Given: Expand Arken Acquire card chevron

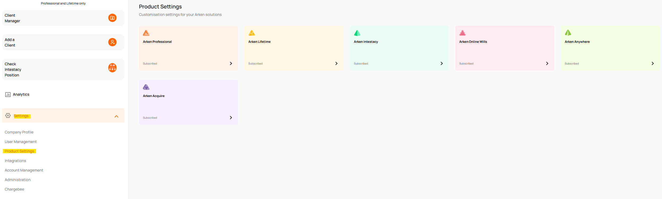Looking at the screenshot, I should pos(231,118).
